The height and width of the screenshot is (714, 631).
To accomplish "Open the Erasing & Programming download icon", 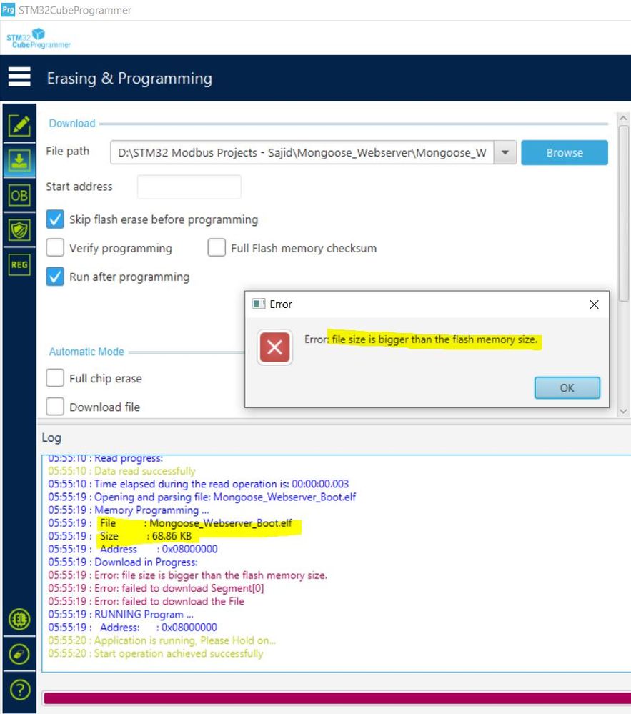I will [19, 159].
